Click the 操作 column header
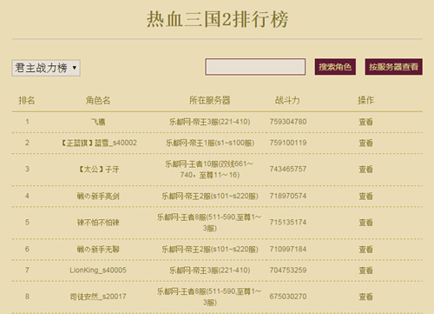This screenshot has width=434, height=314. (x=365, y=100)
